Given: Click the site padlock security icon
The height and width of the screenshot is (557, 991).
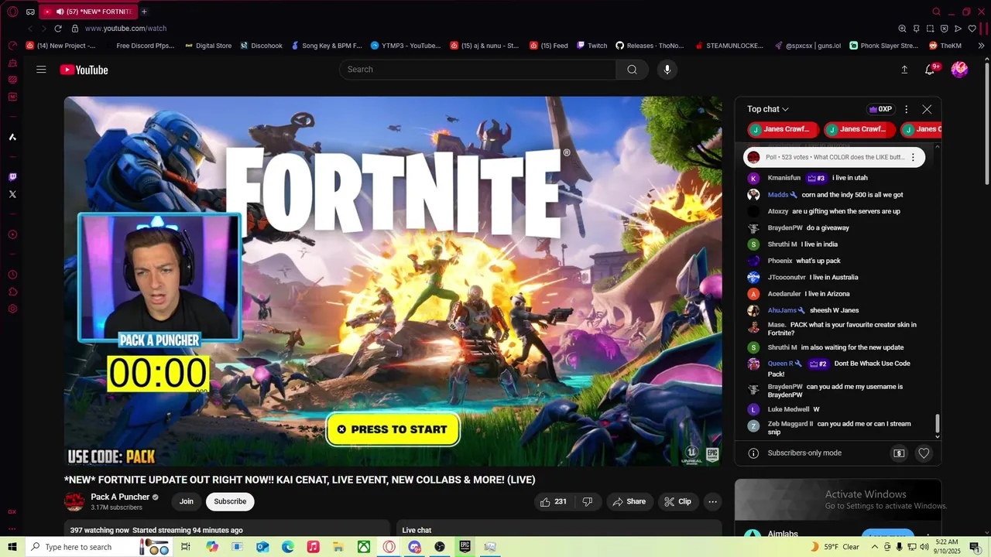Looking at the screenshot, I should pos(75,29).
